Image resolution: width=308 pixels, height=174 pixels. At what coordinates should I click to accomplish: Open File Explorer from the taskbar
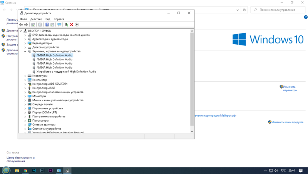(17, 171)
